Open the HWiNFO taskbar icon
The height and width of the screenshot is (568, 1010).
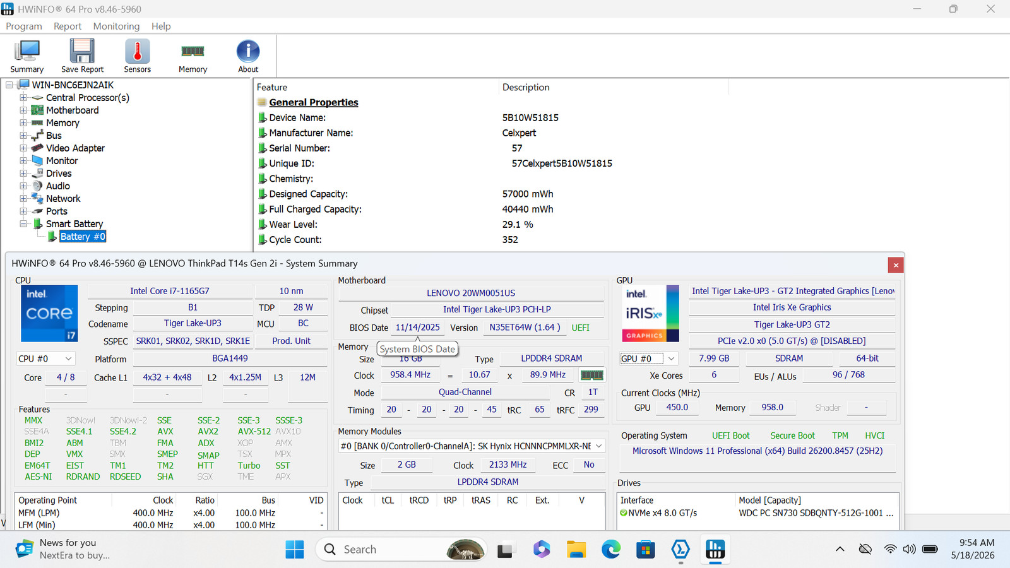click(715, 550)
